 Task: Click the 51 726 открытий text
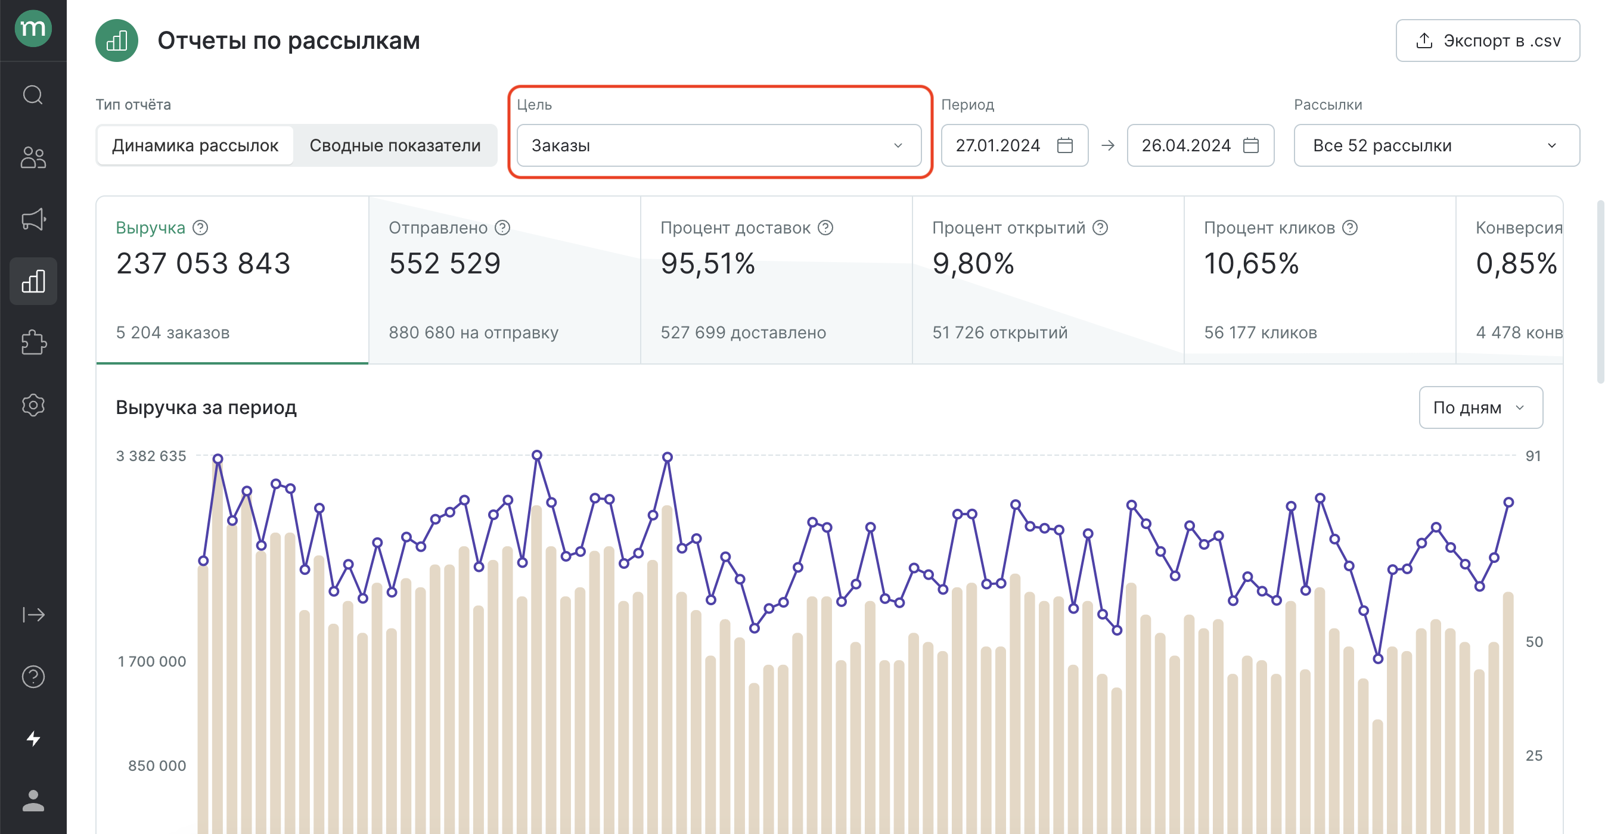[x=1000, y=332]
